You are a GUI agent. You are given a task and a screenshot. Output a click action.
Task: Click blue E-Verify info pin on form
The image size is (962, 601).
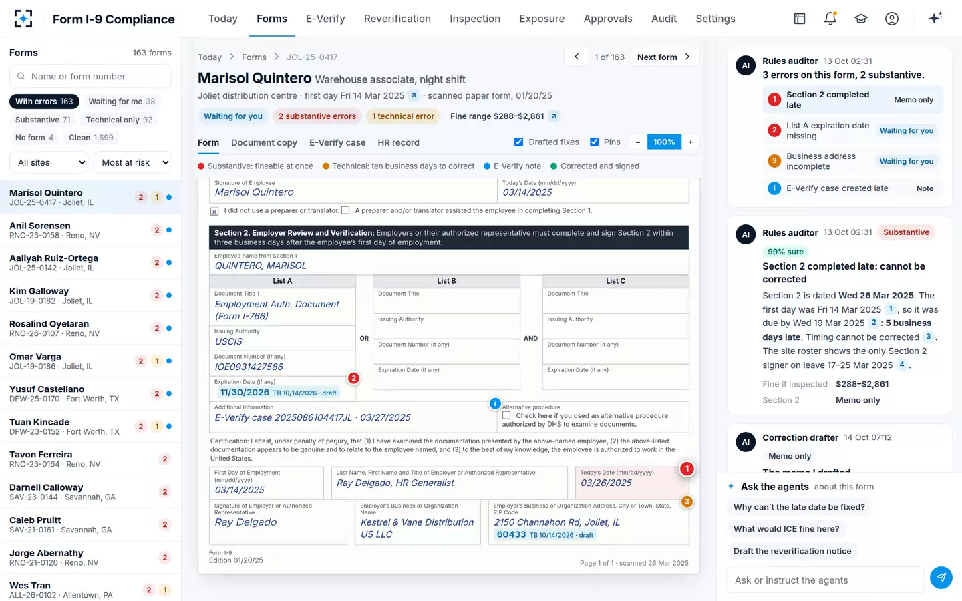click(495, 403)
